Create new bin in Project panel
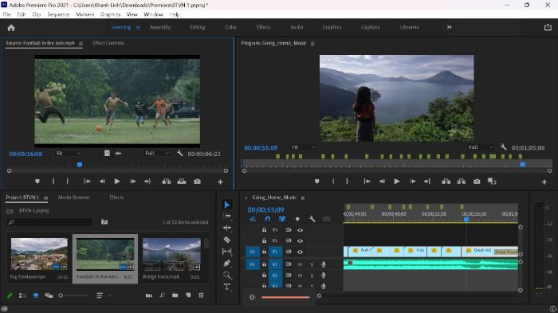Viewport: 558px width, 313px height. tap(175, 295)
